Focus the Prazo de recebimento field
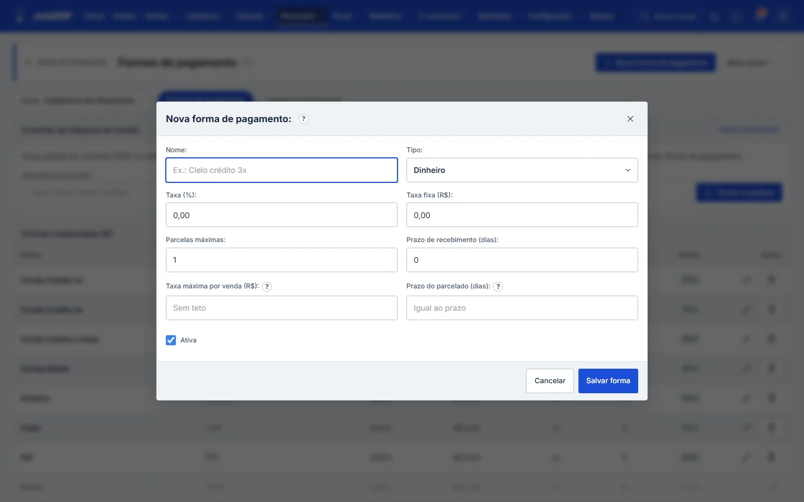This screenshot has width=804, height=502. (x=522, y=260)
